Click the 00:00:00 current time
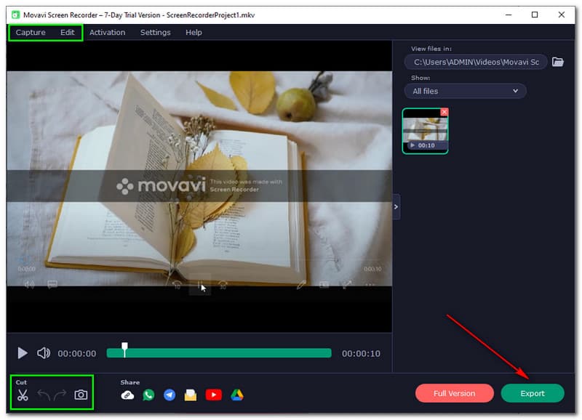Viewport: 582px width, 420px height. (77, 354)
